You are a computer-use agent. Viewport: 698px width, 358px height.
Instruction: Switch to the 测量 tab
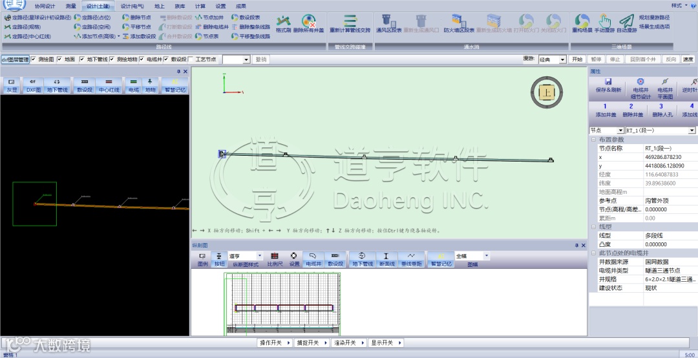click(70, 6)
